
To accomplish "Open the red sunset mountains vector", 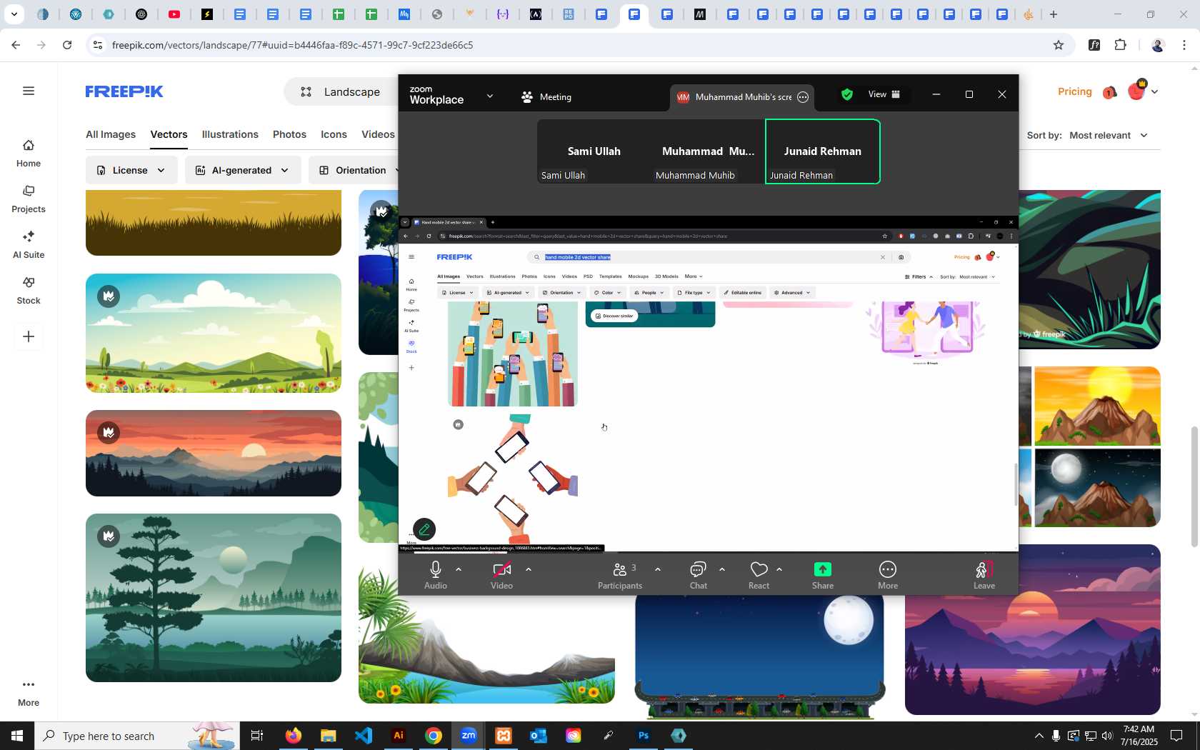I will point(214,453).
